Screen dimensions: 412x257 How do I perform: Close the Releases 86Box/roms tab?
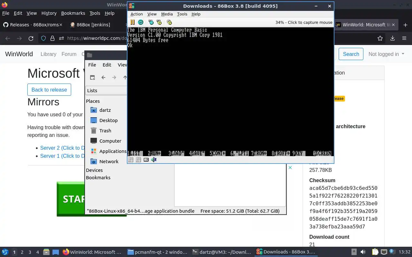(61, 25)
